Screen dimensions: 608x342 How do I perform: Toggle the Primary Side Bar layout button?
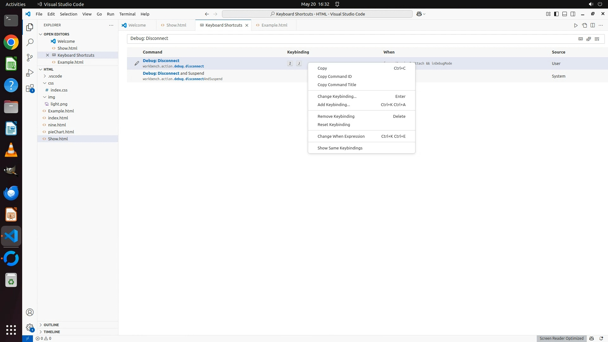click(556, 14)
